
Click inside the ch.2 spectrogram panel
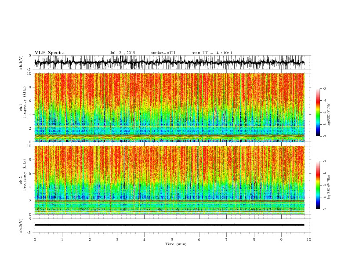coord(170,180)
